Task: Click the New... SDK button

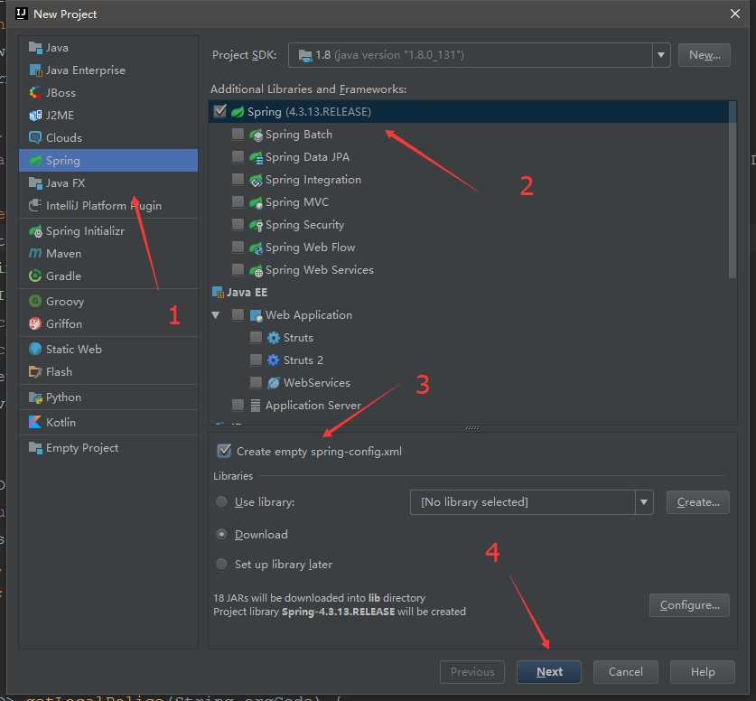Action: click(704, 55)
